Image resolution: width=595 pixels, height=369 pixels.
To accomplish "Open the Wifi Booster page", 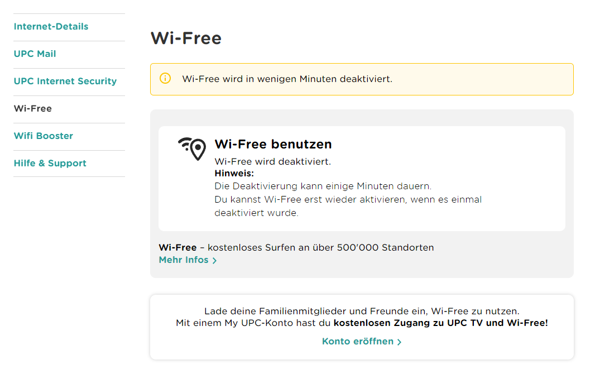I will [43, 136].
